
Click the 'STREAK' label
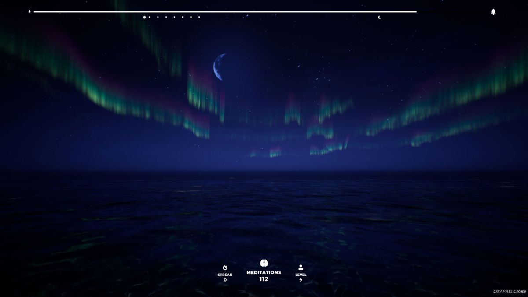point(225,275)
